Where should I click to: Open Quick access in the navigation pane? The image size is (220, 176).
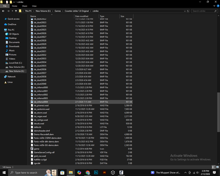[13, 19]
